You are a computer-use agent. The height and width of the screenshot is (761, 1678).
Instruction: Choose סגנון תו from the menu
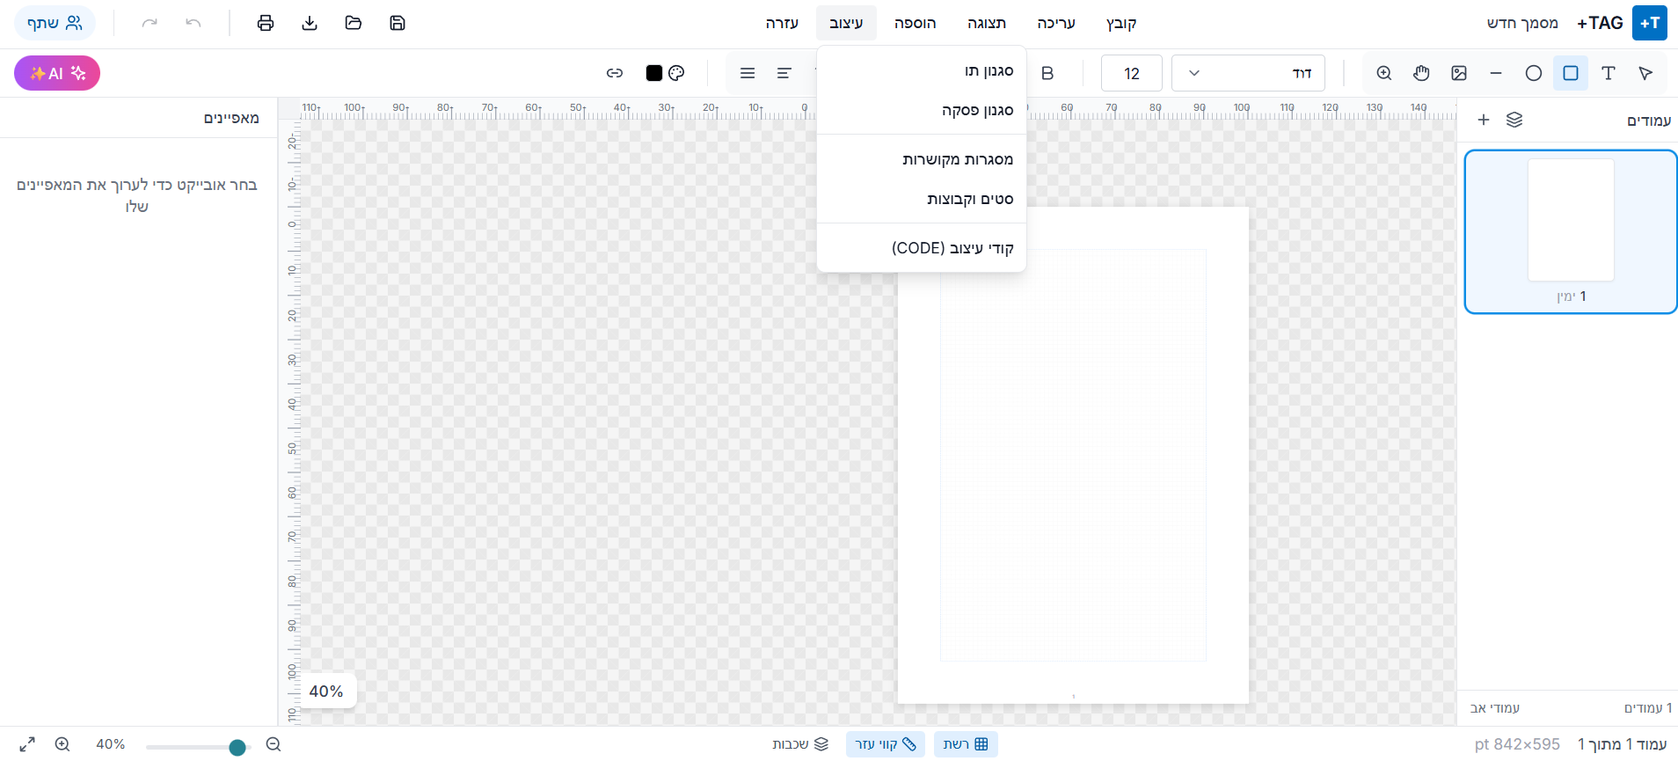[x=922, y=71]
